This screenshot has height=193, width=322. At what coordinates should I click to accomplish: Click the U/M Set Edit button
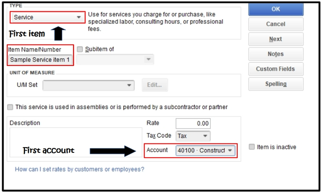154,85
